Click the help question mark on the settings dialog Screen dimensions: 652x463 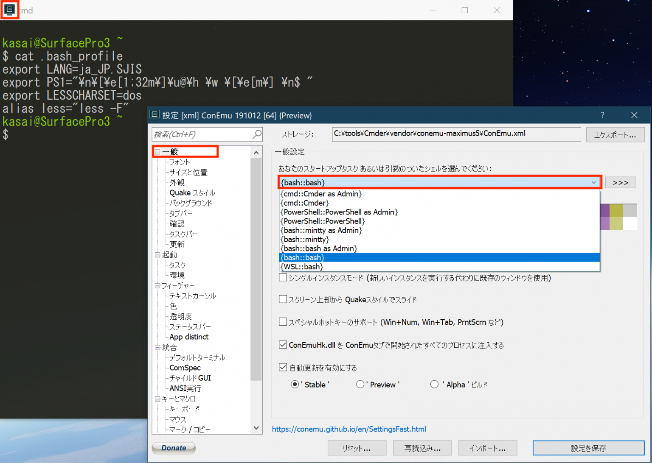click(602, 115)
